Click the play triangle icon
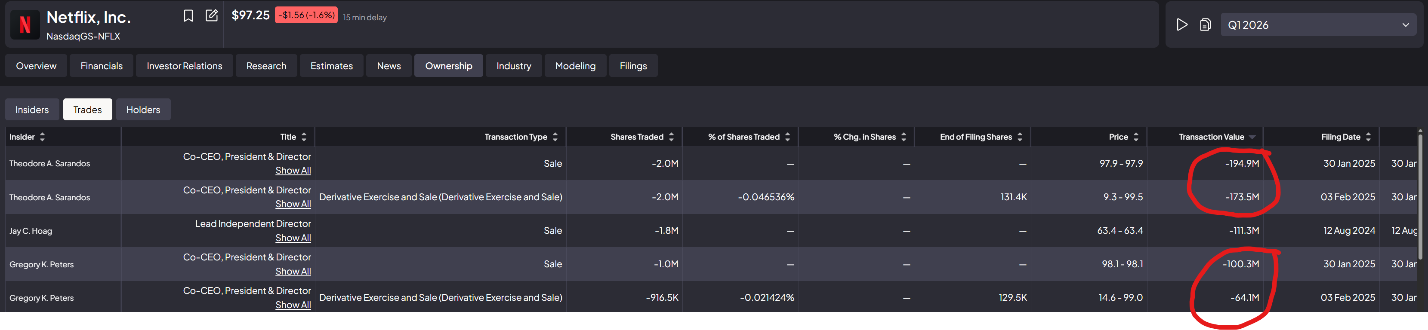This screenshot has width=1428, height=330. [1182, 25]
